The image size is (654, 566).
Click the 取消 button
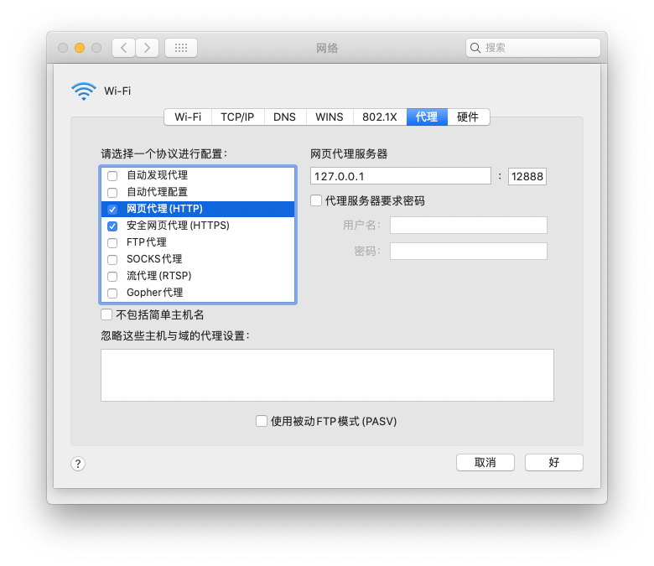click(x=485, y=462)
